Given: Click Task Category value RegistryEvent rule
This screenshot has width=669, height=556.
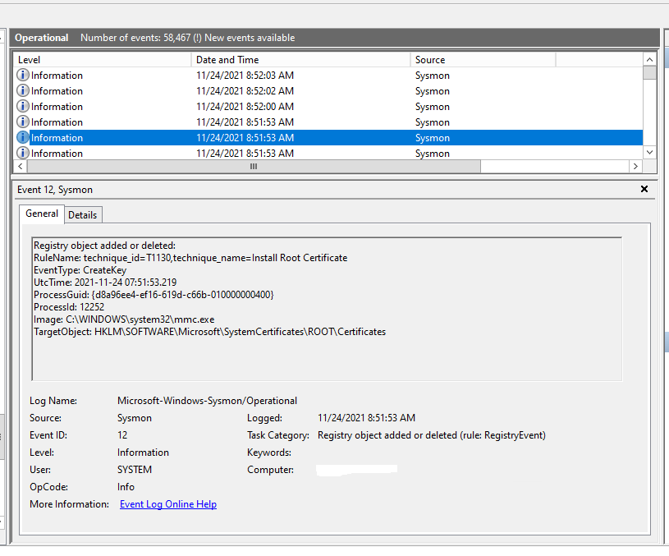Looking at the screenshot, I should tap(431, 435).
